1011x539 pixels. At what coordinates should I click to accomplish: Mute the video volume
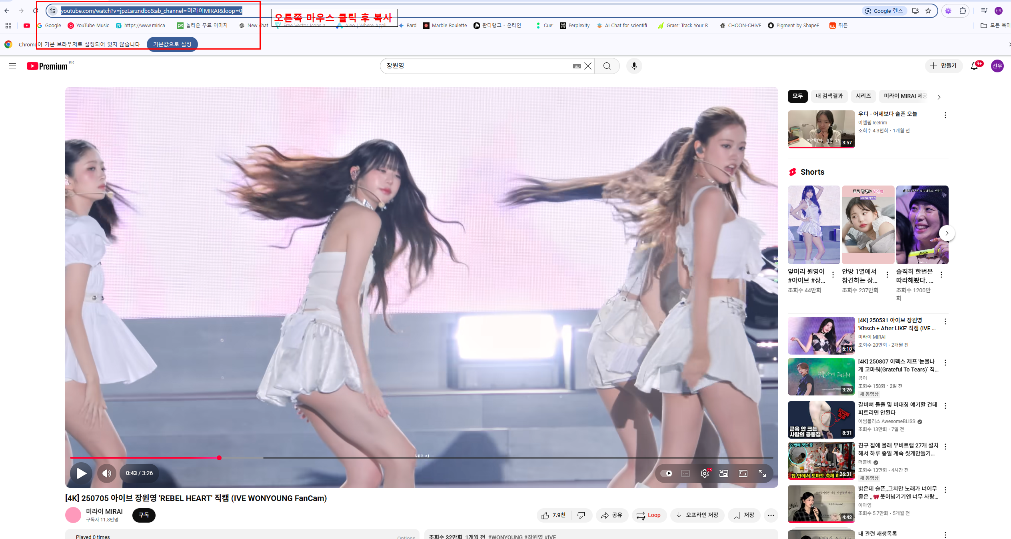(x=106, y=473)
